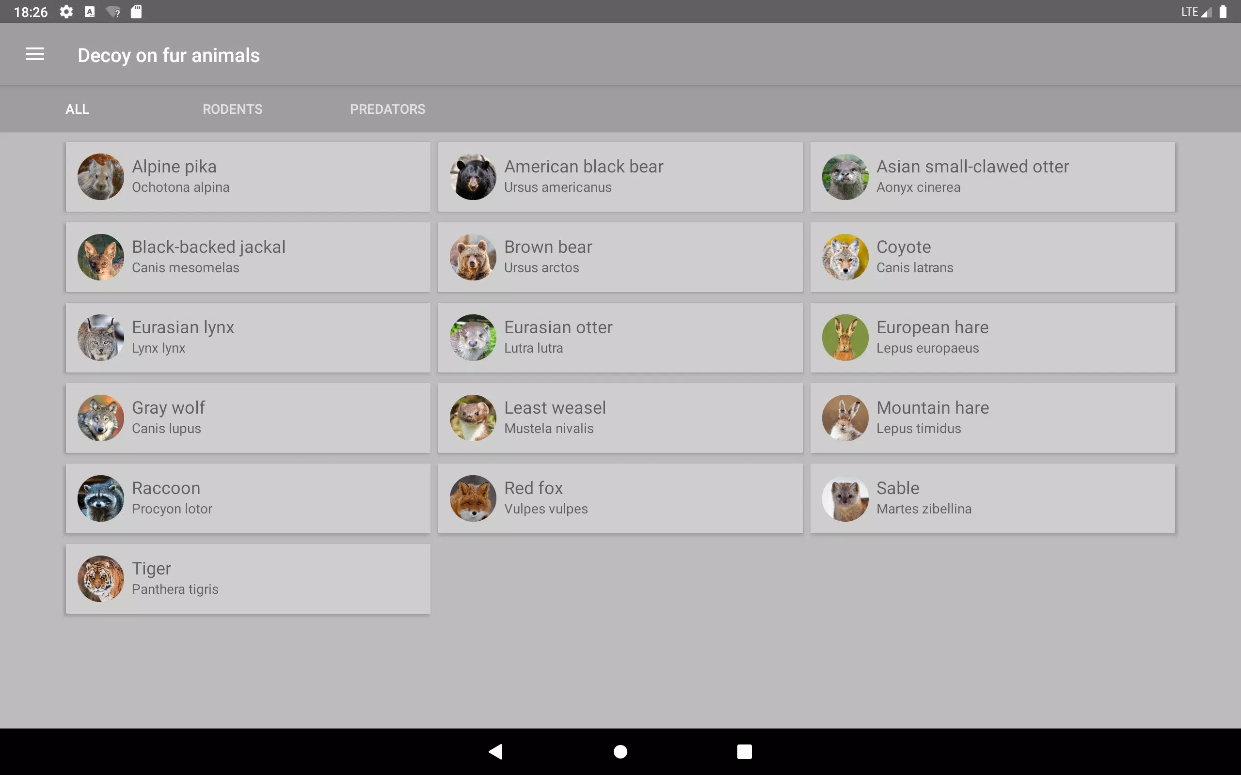Click the Lepus europaeus subtitle

(x=928, y=349)
